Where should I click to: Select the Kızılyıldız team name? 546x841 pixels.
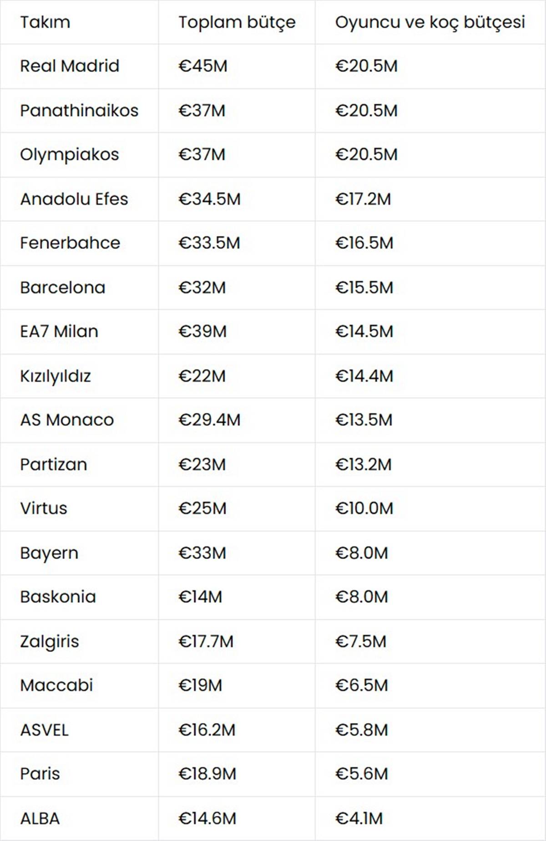point(56,376)
